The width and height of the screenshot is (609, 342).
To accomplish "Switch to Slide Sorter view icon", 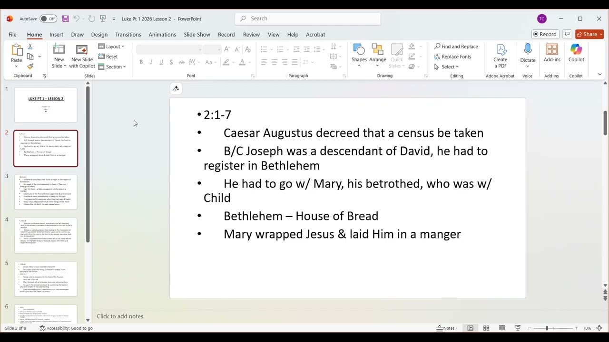I will pyautogui.click(x=486, y=328).
